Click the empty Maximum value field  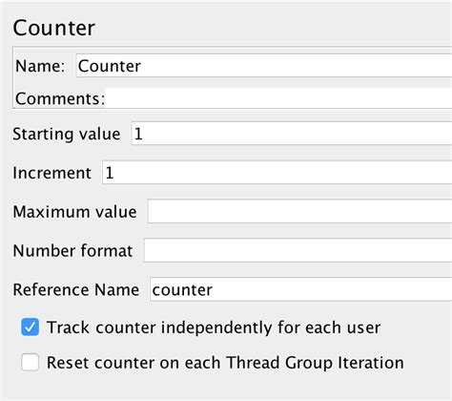pyautogui.click(x=299, y=211)
